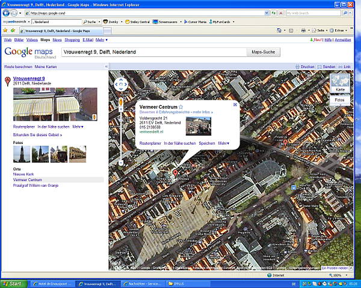Click the RSS feeds icon
The image size is (361, 288).
click(x=291, y=31)
